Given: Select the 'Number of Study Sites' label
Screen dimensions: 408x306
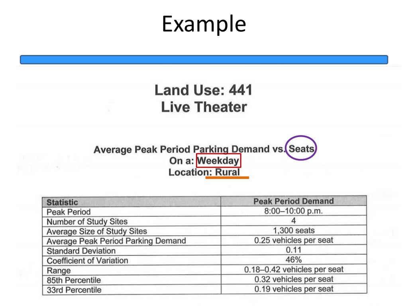Looking at the screenshot, I should click(x=87, y=222).
